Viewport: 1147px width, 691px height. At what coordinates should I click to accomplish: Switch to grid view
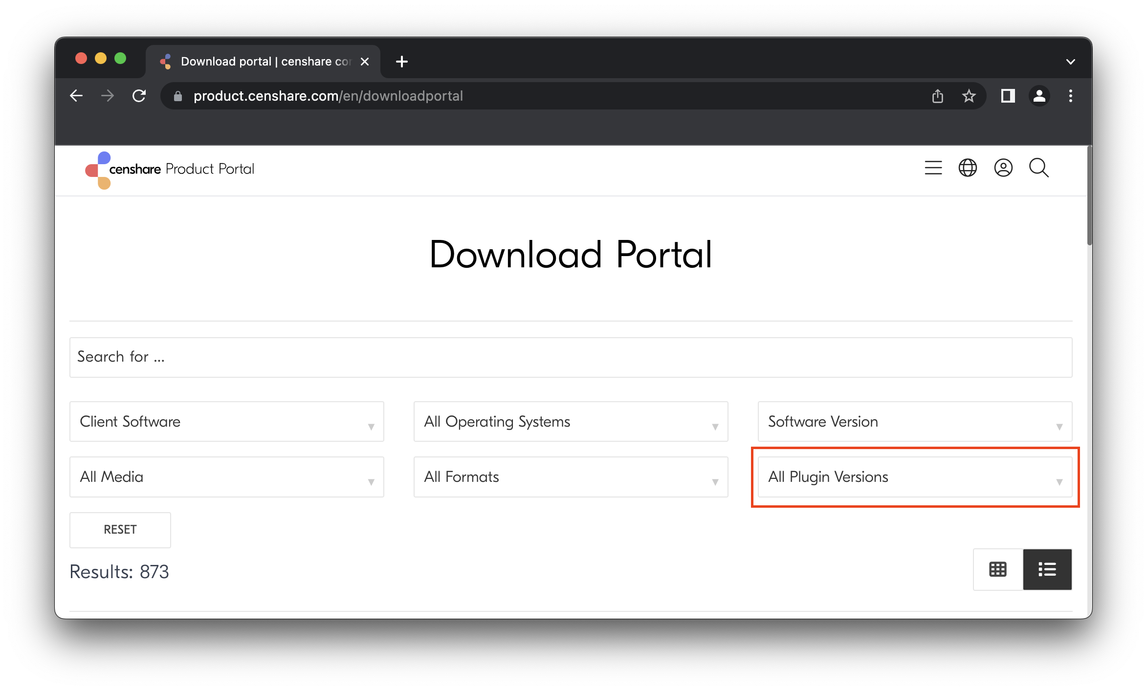tap(997, 569)
